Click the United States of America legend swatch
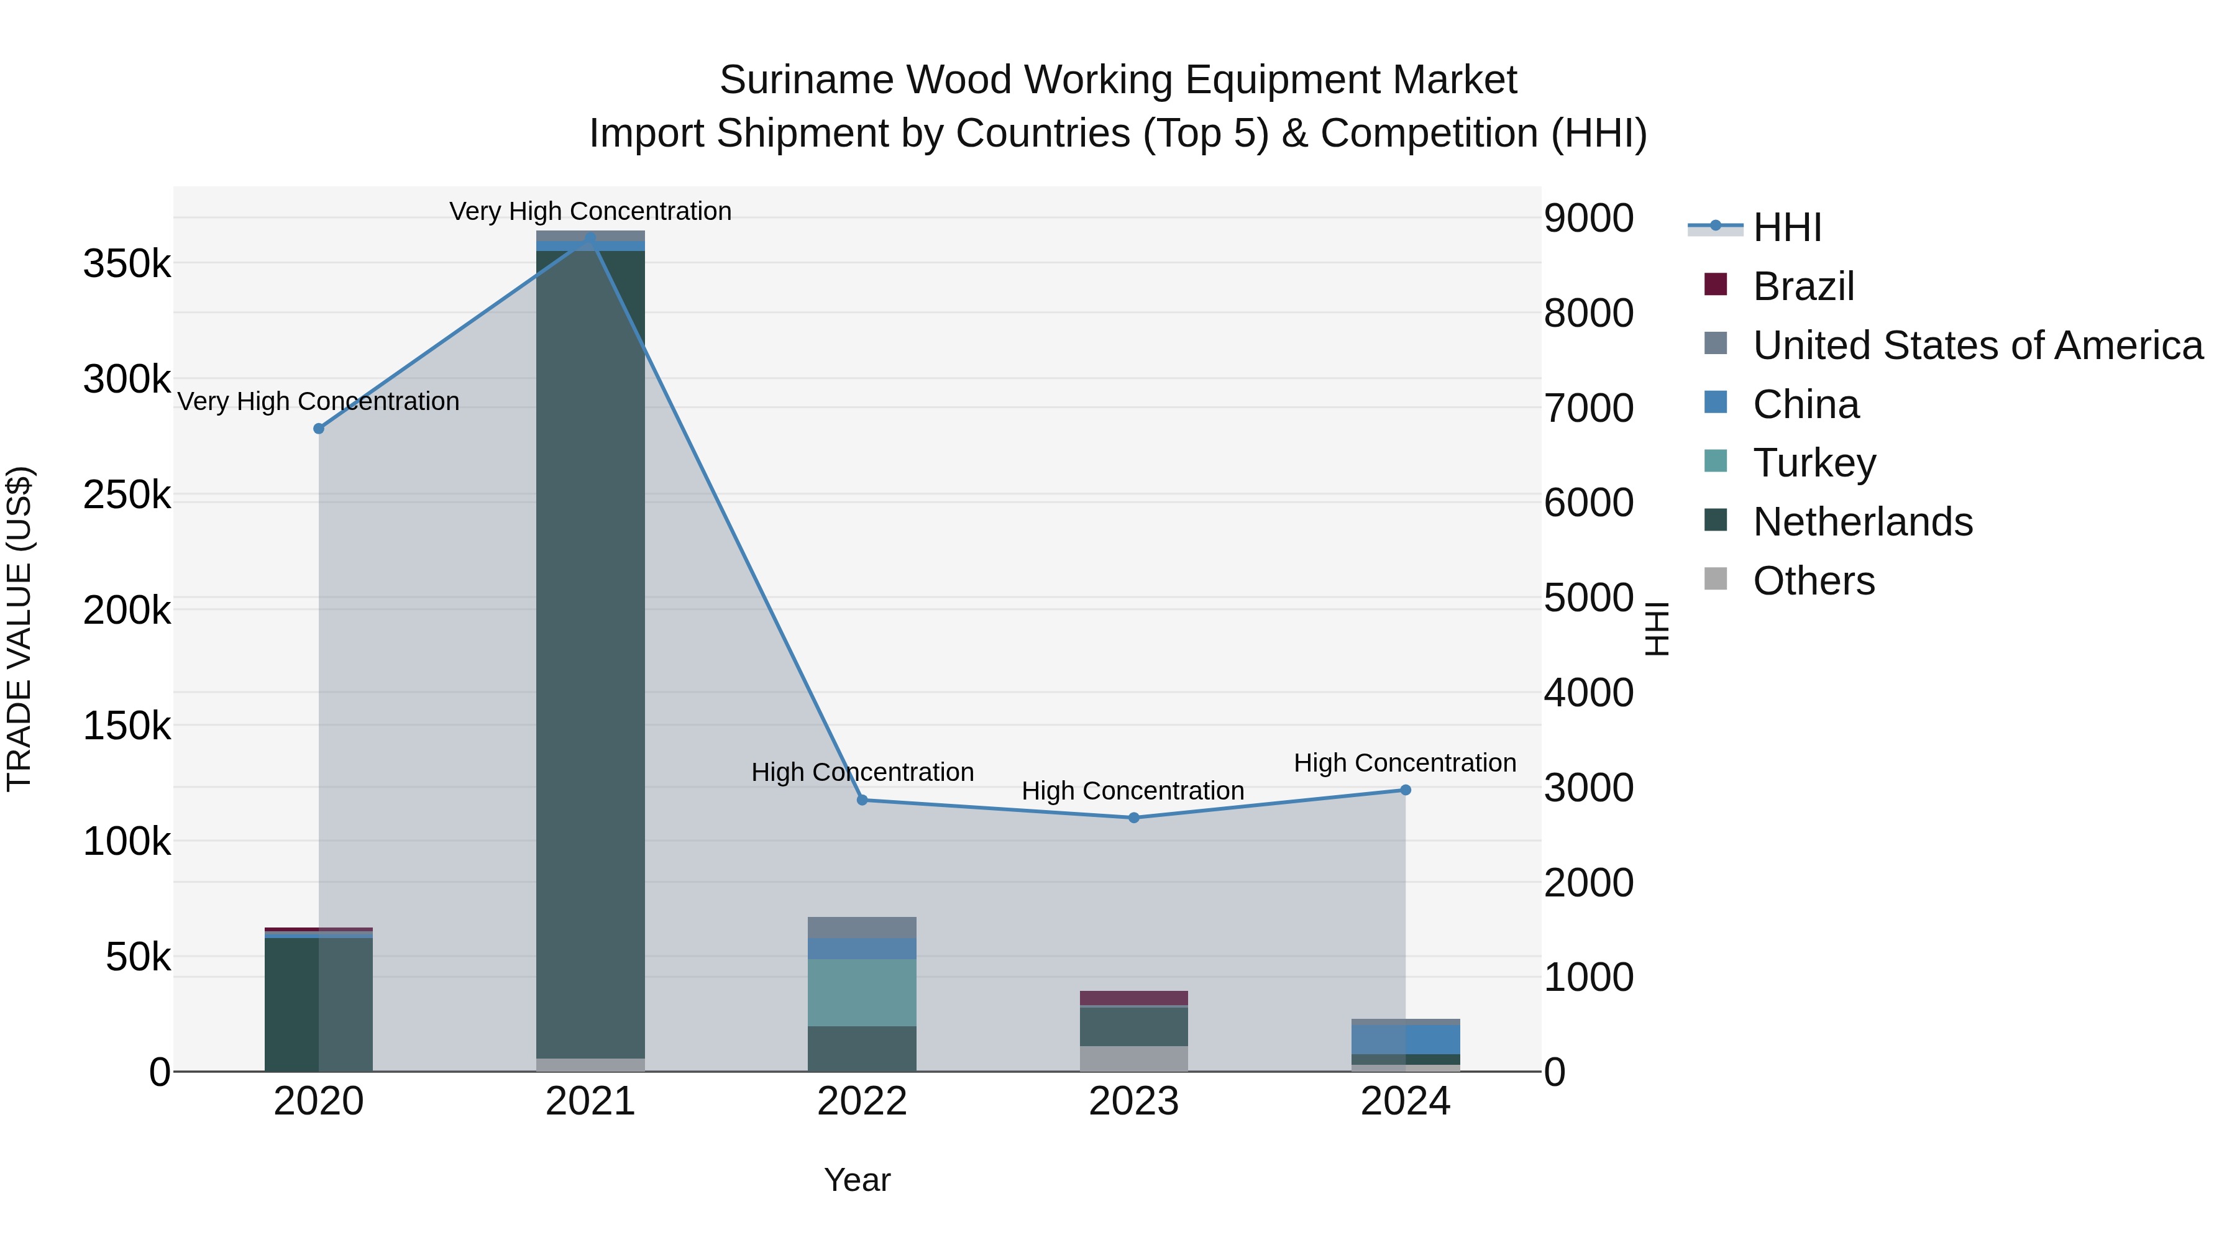2237x1258 pixels. tap(1716, 343)
